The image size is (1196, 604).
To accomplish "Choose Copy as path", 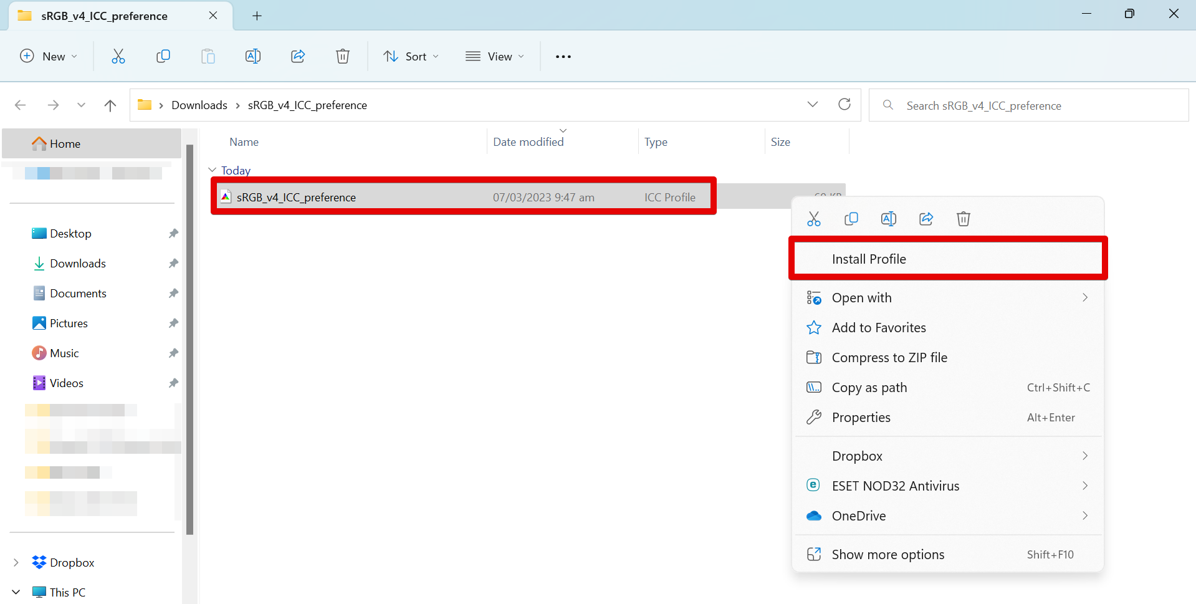I will [x=948, y=388].
